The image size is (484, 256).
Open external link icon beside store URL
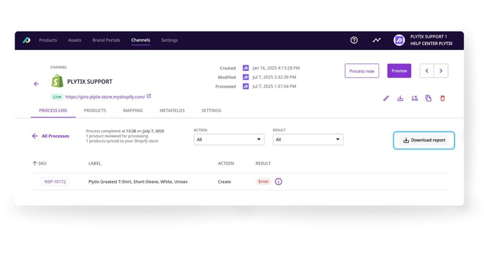(148, 96)
